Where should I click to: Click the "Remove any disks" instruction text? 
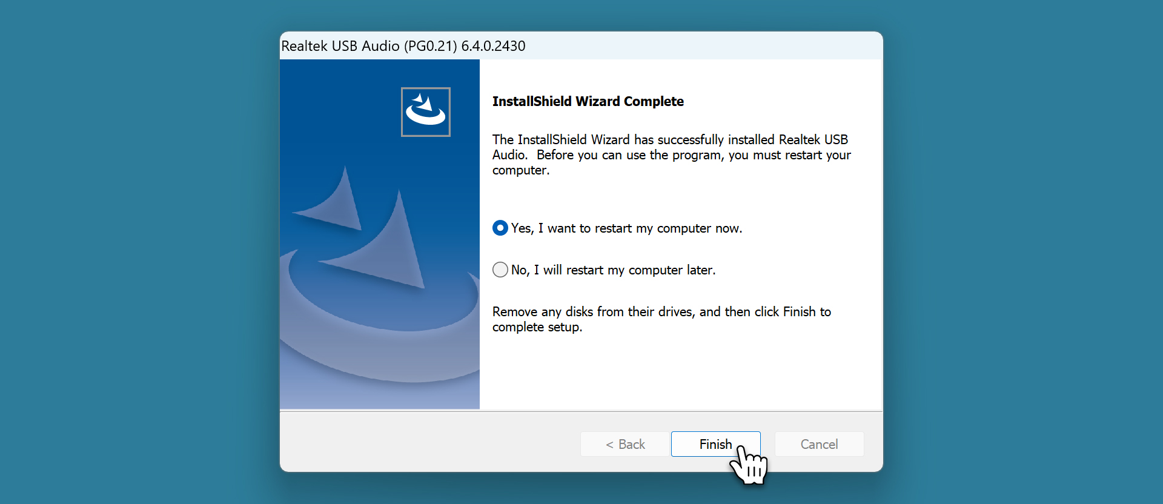tap(661, 319)
